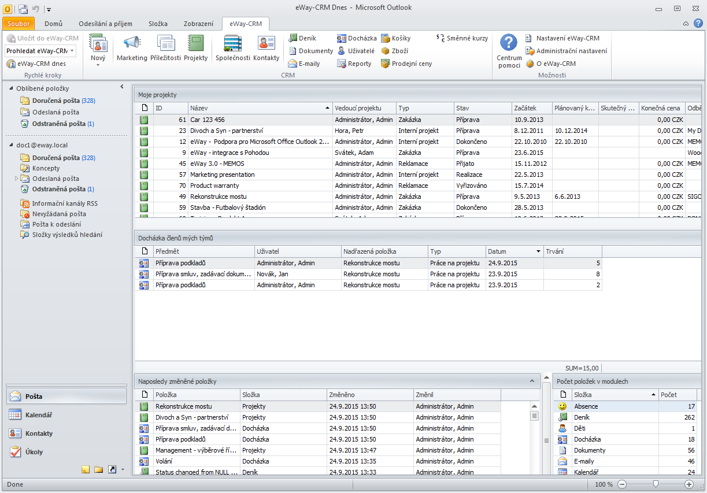Image resolution: width=707 pixels, height=493 pixels.
Task: Click the 100 % zoom level
Action: click(604, 484)
